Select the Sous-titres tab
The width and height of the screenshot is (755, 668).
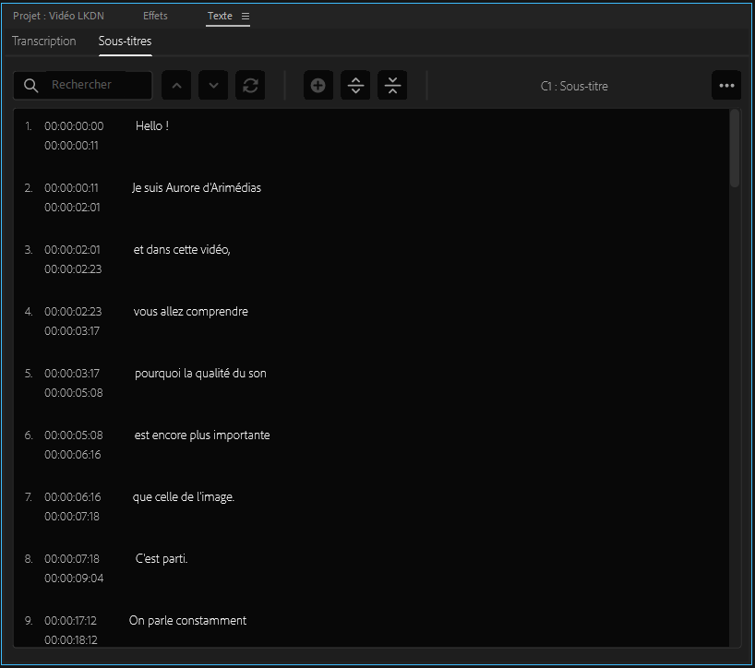pos(125,42)
